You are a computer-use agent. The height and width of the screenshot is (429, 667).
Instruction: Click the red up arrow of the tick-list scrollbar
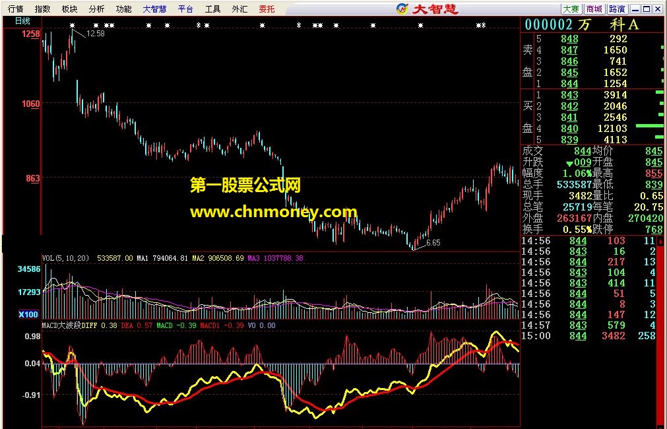(660, 241)
